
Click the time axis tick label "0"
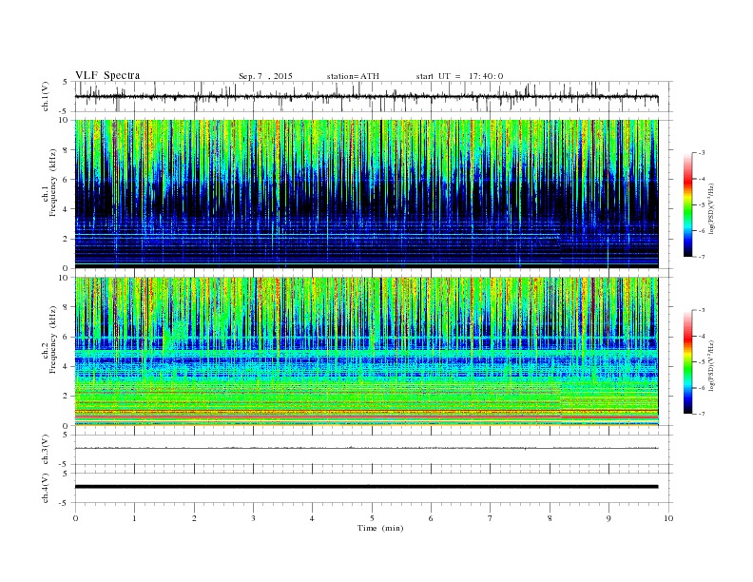(75, 518)
